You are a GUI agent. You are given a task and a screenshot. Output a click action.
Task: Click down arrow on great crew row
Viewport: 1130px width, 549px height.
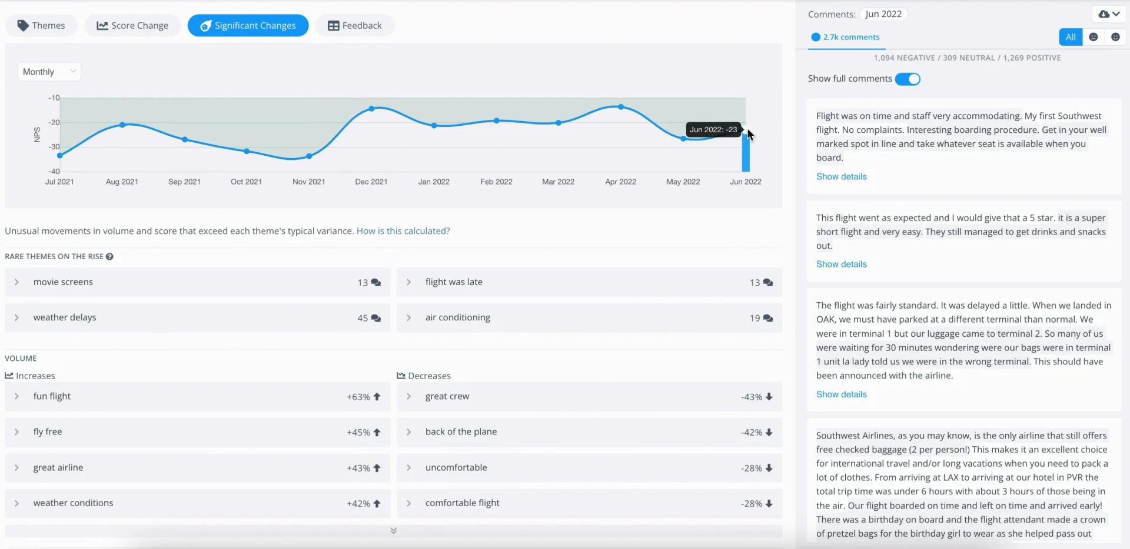(x=769, y=397)
